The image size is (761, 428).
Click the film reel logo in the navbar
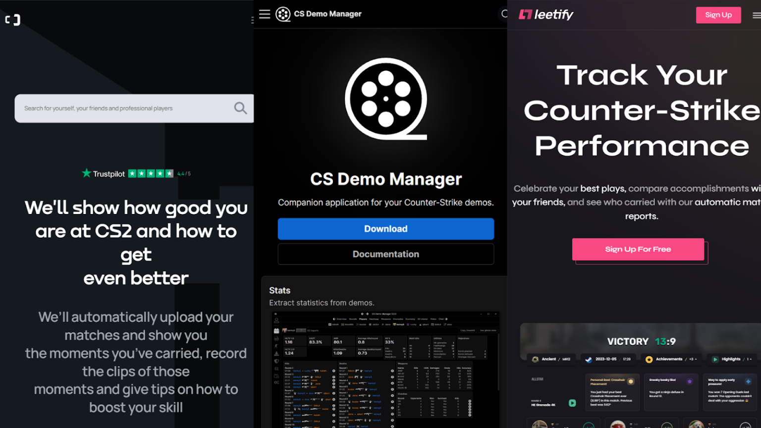[x=283, y=14]
